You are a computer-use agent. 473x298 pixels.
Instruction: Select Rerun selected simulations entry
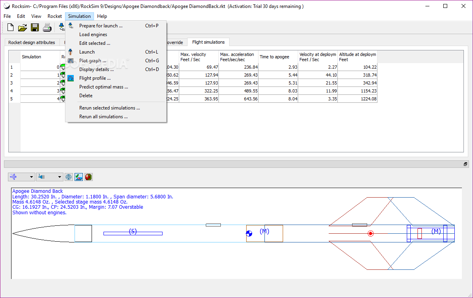point(116,108)
